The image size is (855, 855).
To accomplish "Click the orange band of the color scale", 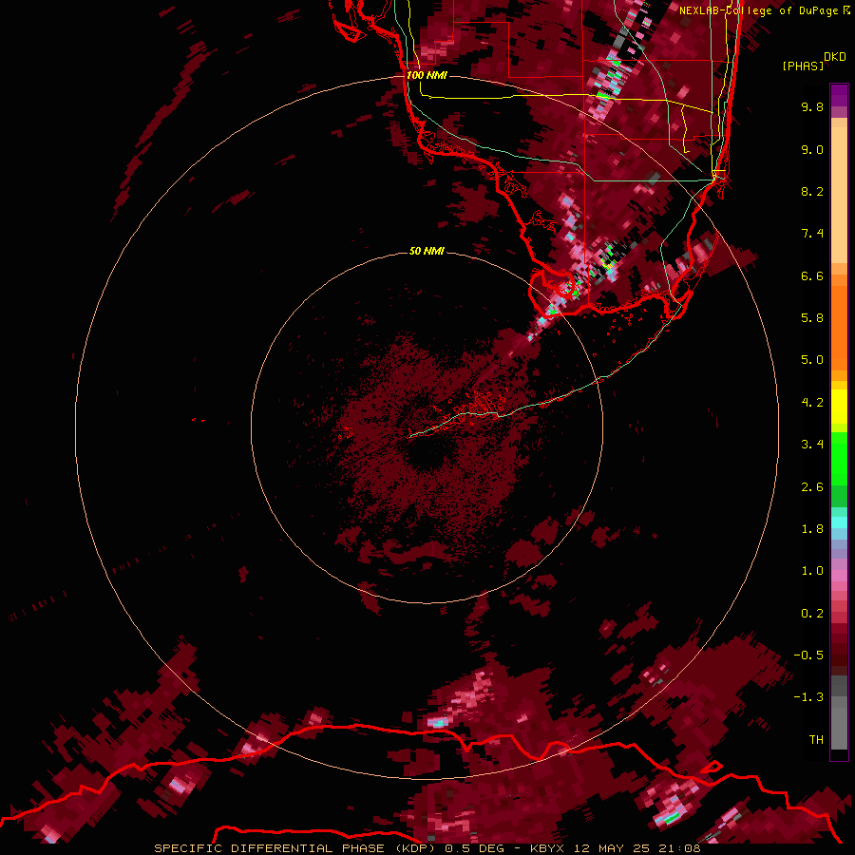I will click(x=839, y=327).
